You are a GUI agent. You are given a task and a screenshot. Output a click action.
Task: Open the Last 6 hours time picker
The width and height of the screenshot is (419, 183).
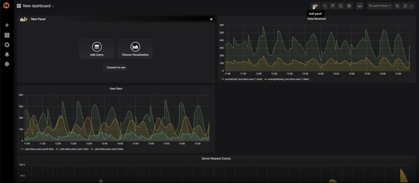[380, 6]
